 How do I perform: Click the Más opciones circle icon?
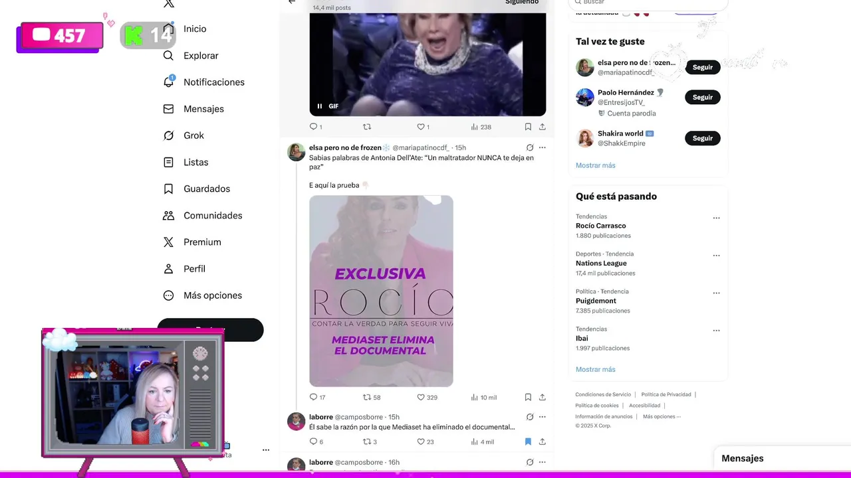pos(169,295)
